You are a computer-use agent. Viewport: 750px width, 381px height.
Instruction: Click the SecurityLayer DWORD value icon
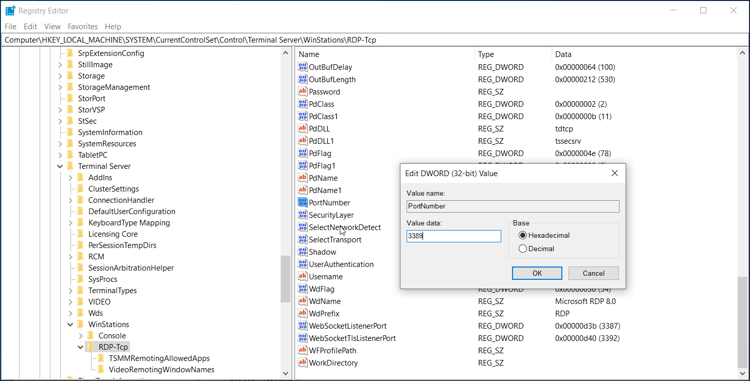tap(303, 215)
